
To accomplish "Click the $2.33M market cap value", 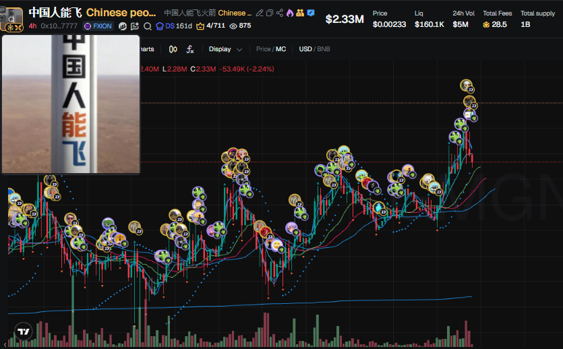I will [x=345, y=20].
